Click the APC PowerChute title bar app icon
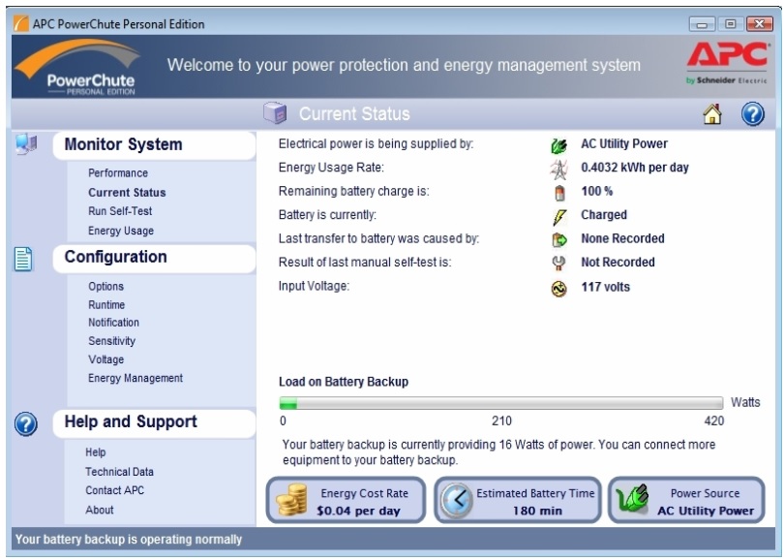The image size is (784, 560). [x=20, y=23]
